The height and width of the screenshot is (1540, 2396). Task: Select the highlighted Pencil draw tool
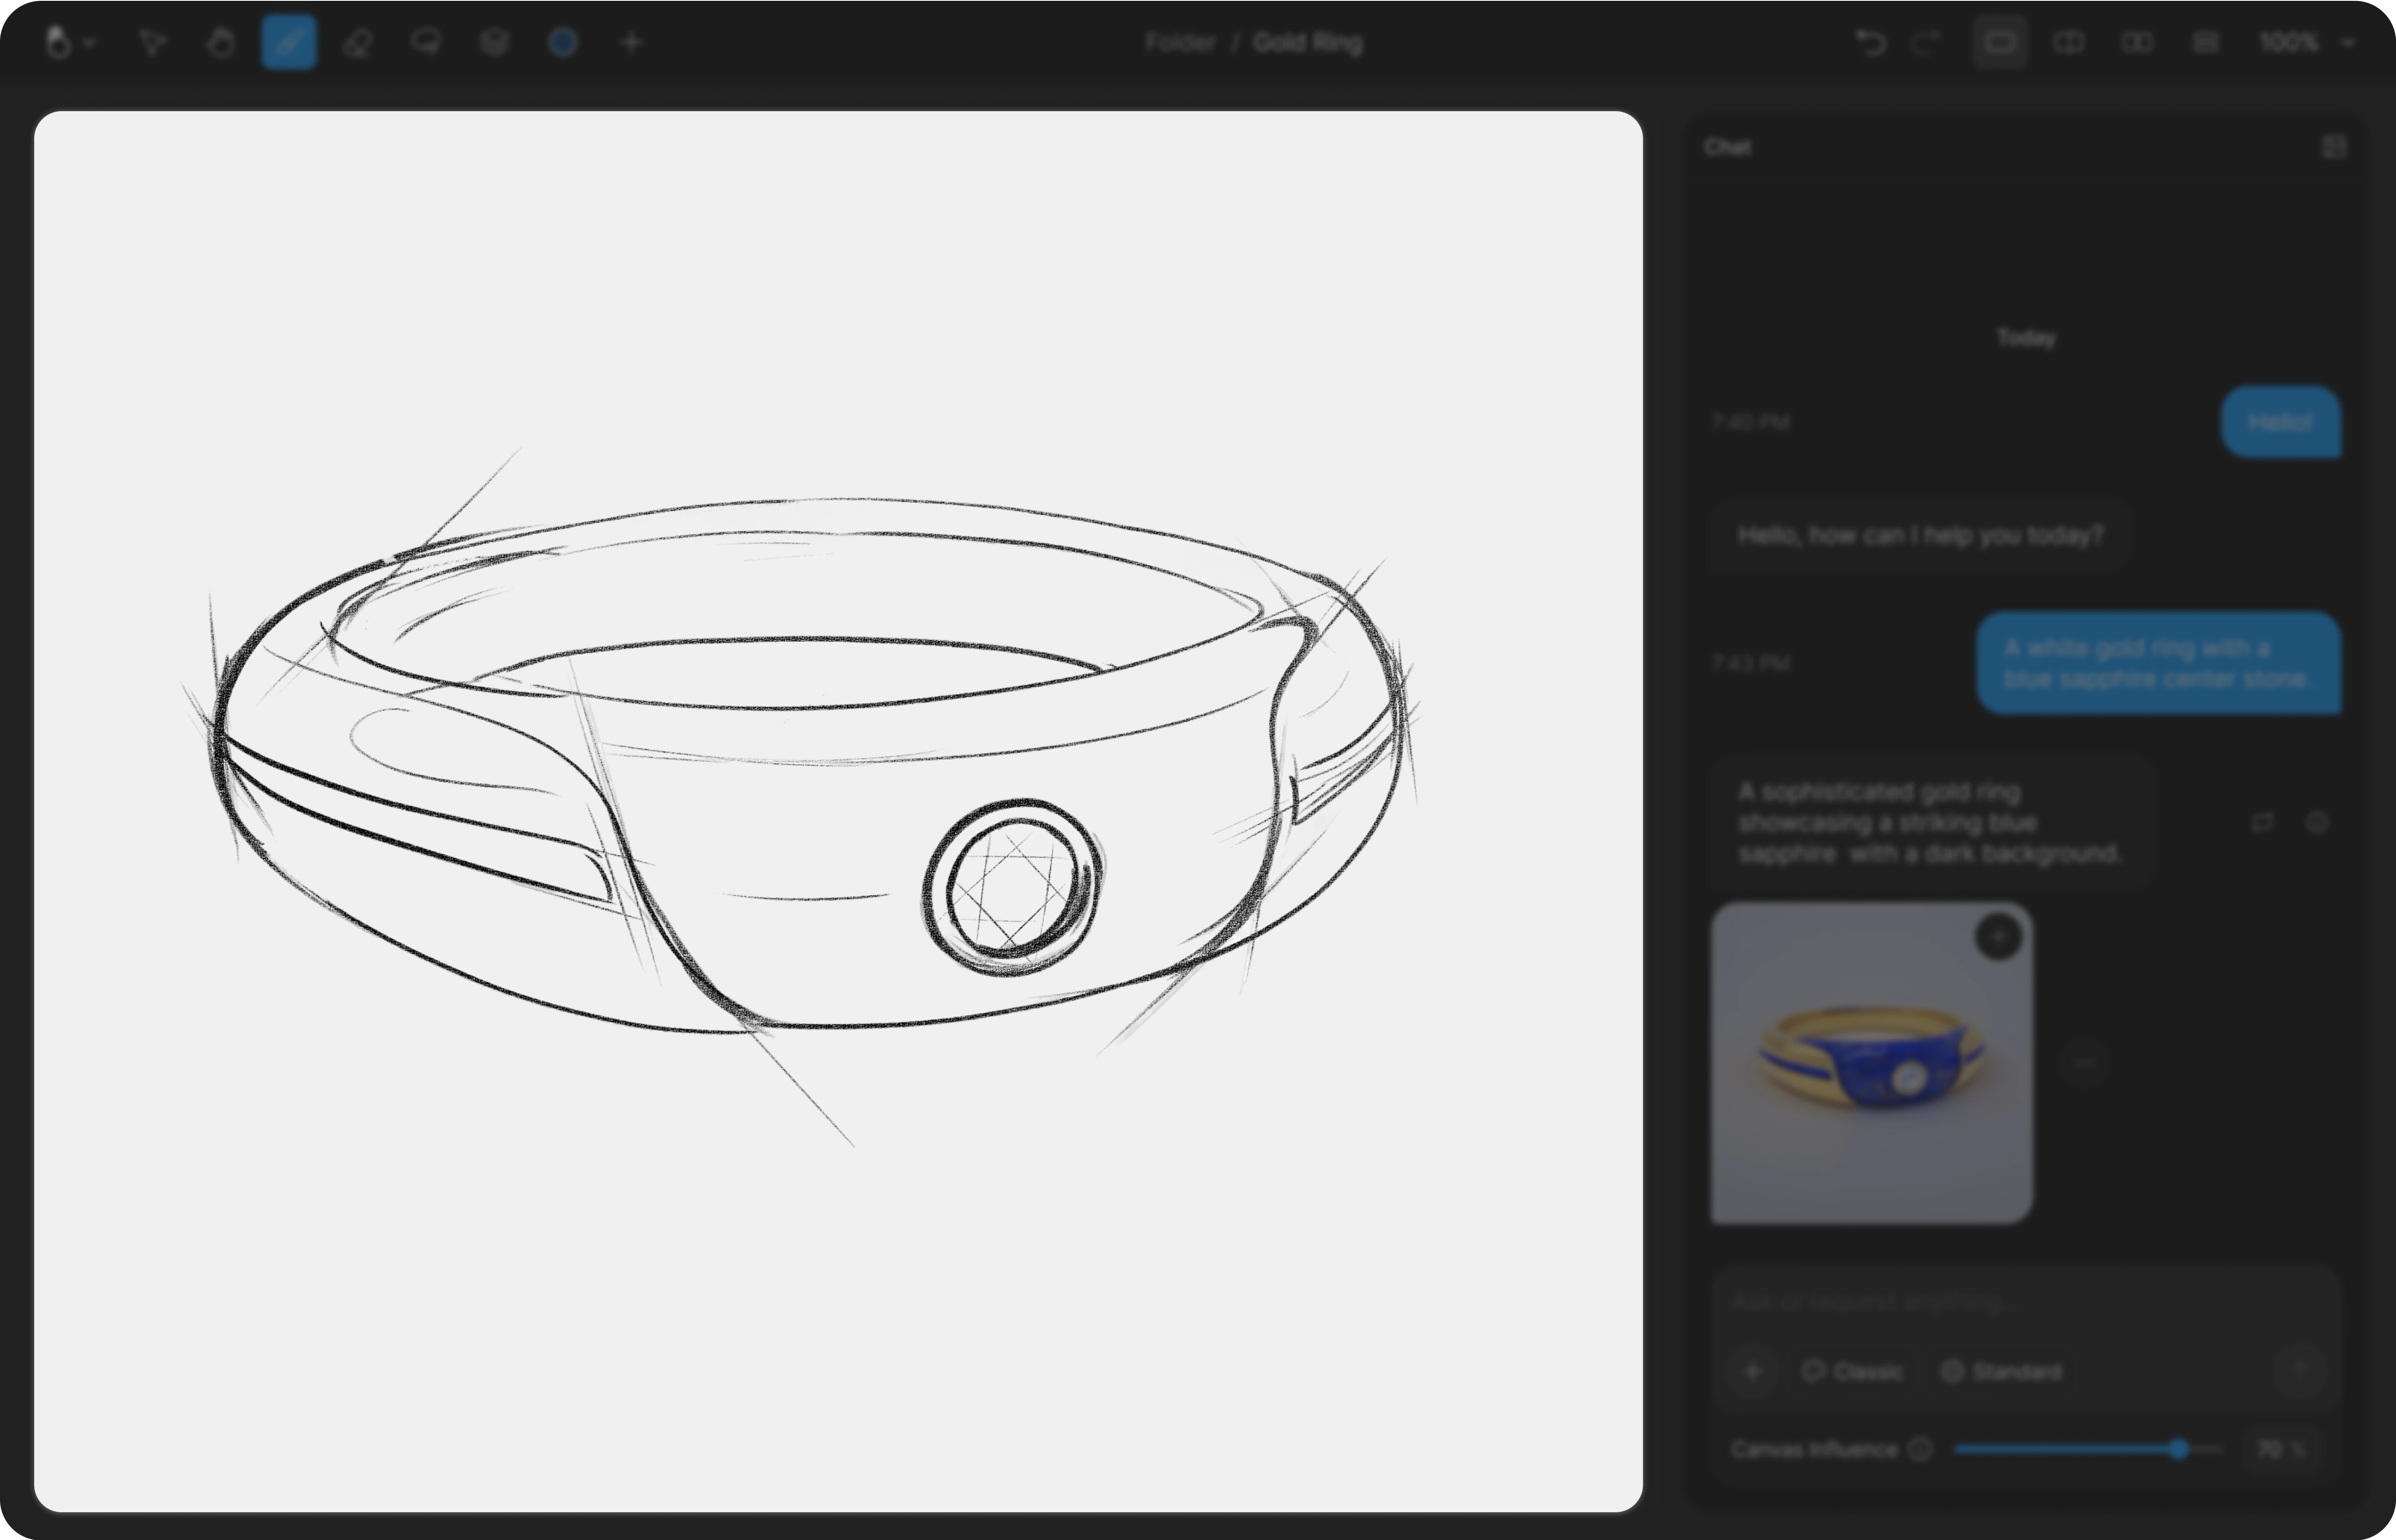click(289, 42)
